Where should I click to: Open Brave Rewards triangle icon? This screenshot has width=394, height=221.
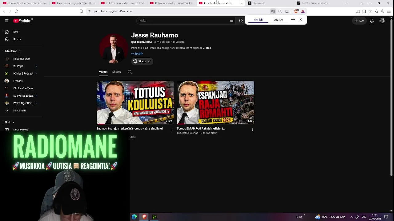click(x=303, y=11)
